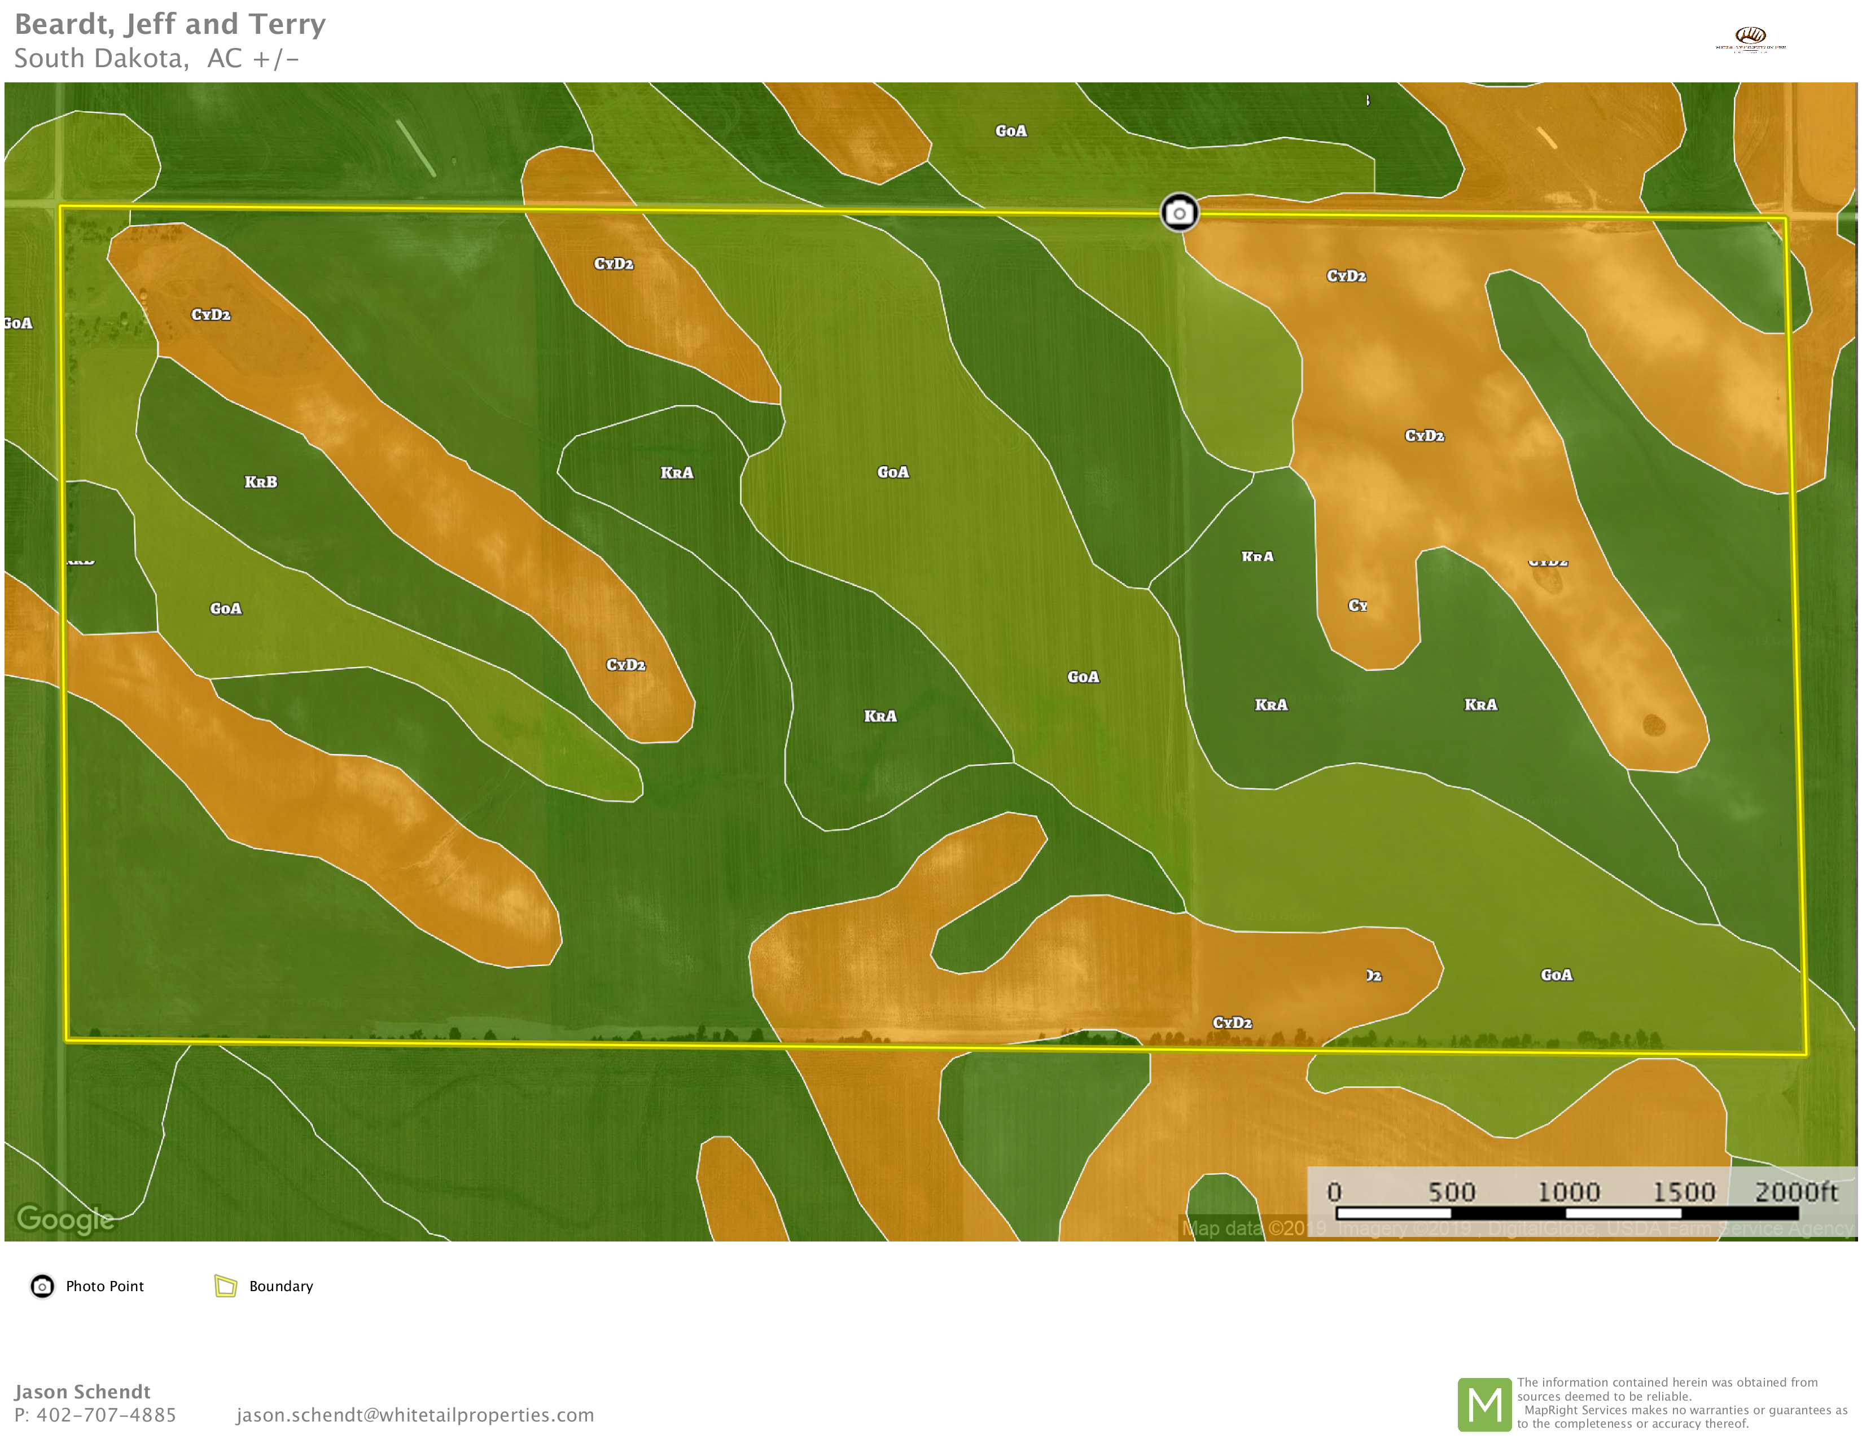Open the jason.schendt@whitetailproperties.com email link
The width and height of the screenshot is (1862, 1439).
(x=415, y=1415)
